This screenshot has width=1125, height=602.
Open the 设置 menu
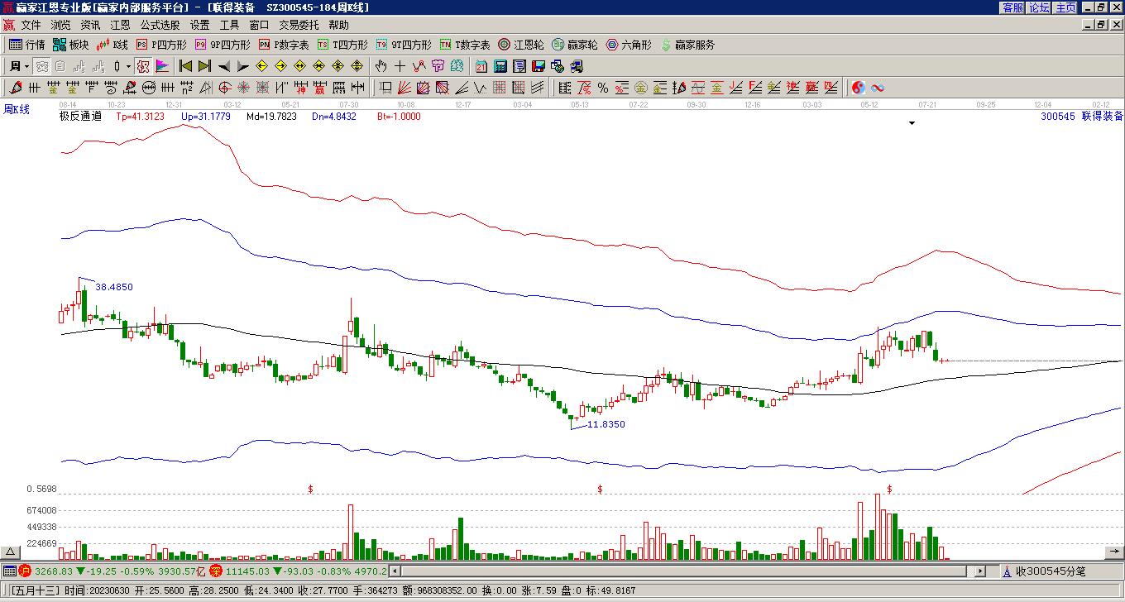pyautogui.click(x=199, y=26)
